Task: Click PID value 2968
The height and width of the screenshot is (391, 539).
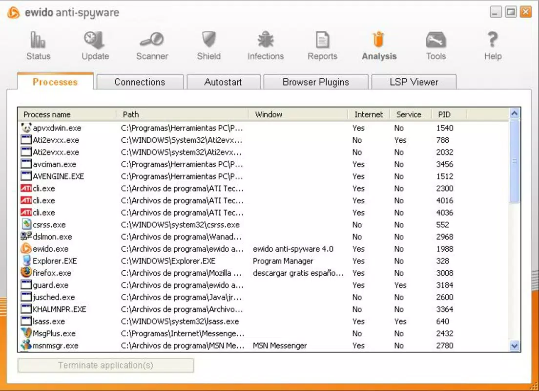Action: click(x=444, y=237)
